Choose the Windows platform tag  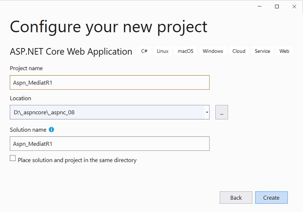click(213, 51)
